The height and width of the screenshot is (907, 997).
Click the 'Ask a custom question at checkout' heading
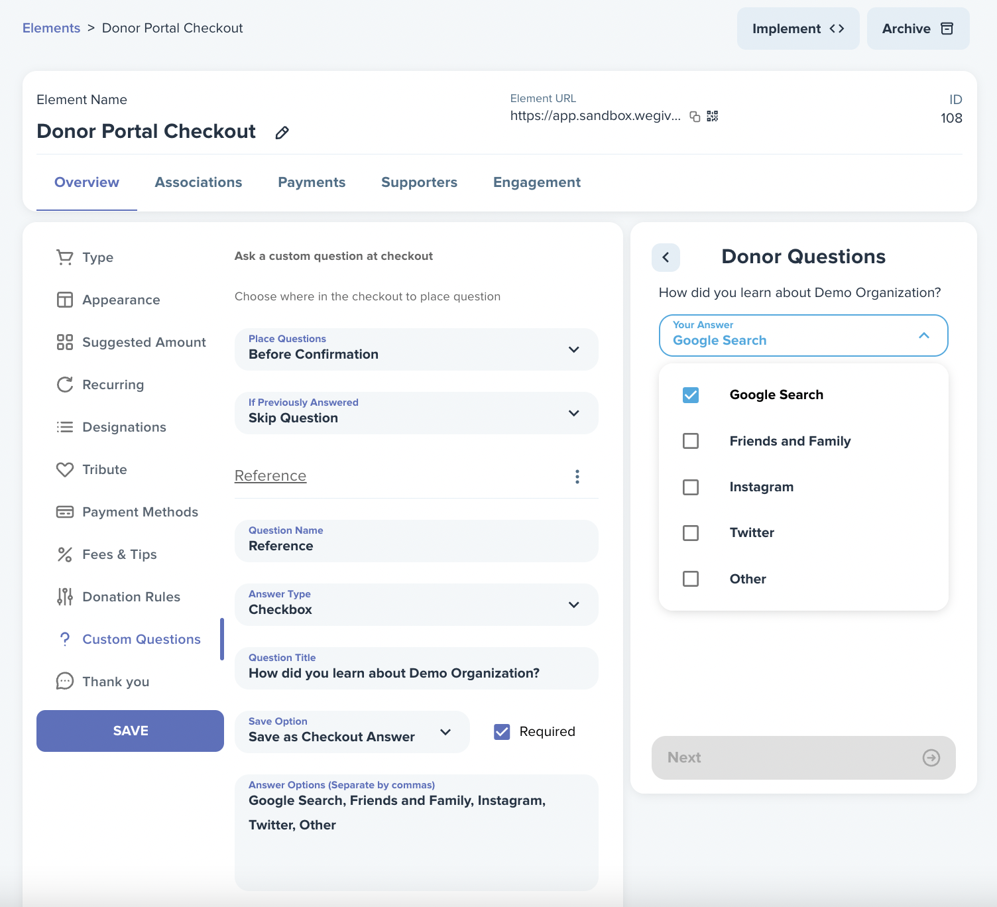point(333,256)
